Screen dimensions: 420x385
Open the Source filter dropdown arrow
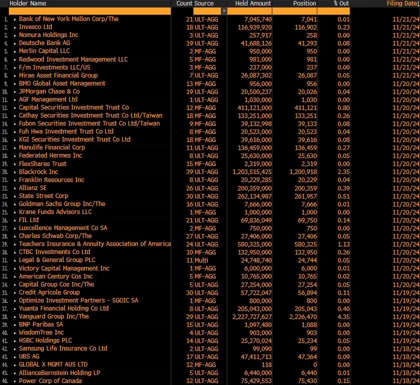[224, 11]
